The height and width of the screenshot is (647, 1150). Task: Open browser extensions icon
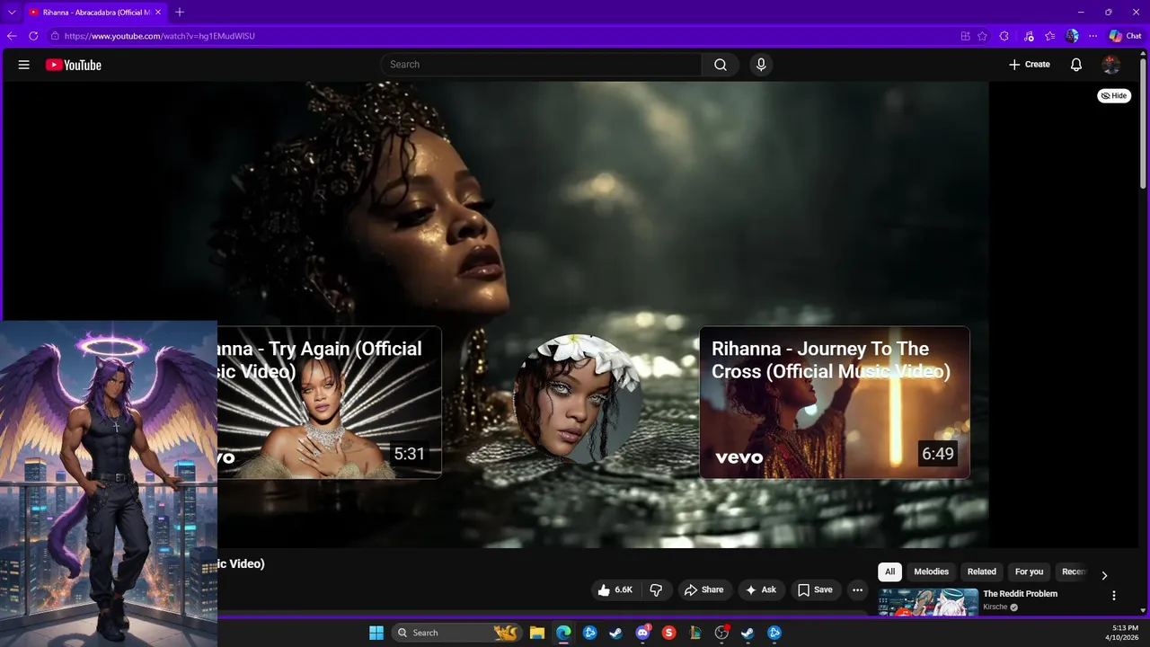[1004, 36]
